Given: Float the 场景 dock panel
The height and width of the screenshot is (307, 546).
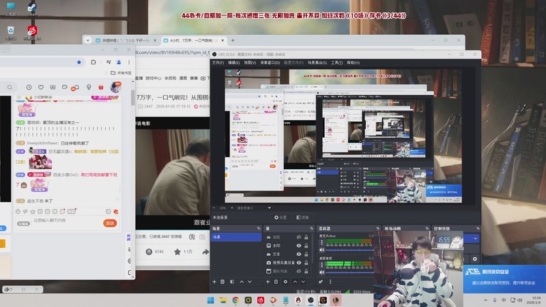Looking at the screenshot, I should pyautogui.click(x=259, y=229).
